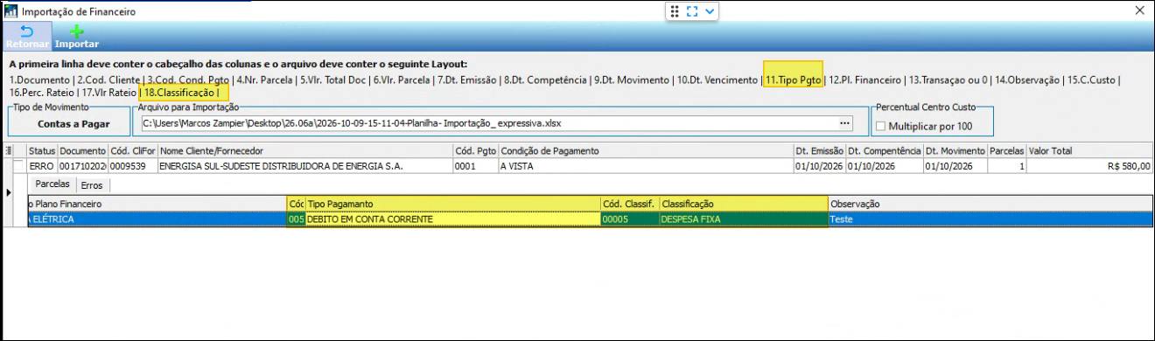This screenshot has height=341, width=1155.
Task: Switch to the Parcelas tab
Action: [x=52, y=184]
